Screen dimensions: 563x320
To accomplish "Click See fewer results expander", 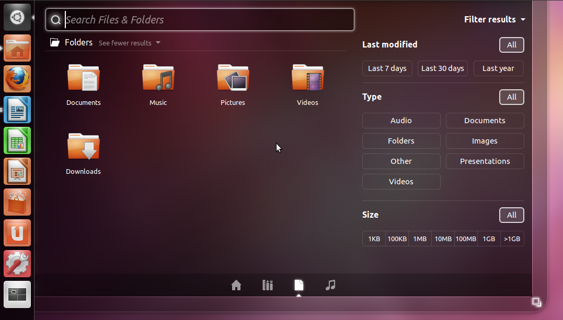I will pyautogui.click(x=129, y=43).
